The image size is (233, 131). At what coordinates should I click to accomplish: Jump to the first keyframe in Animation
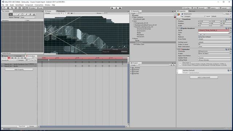point(12,58)
